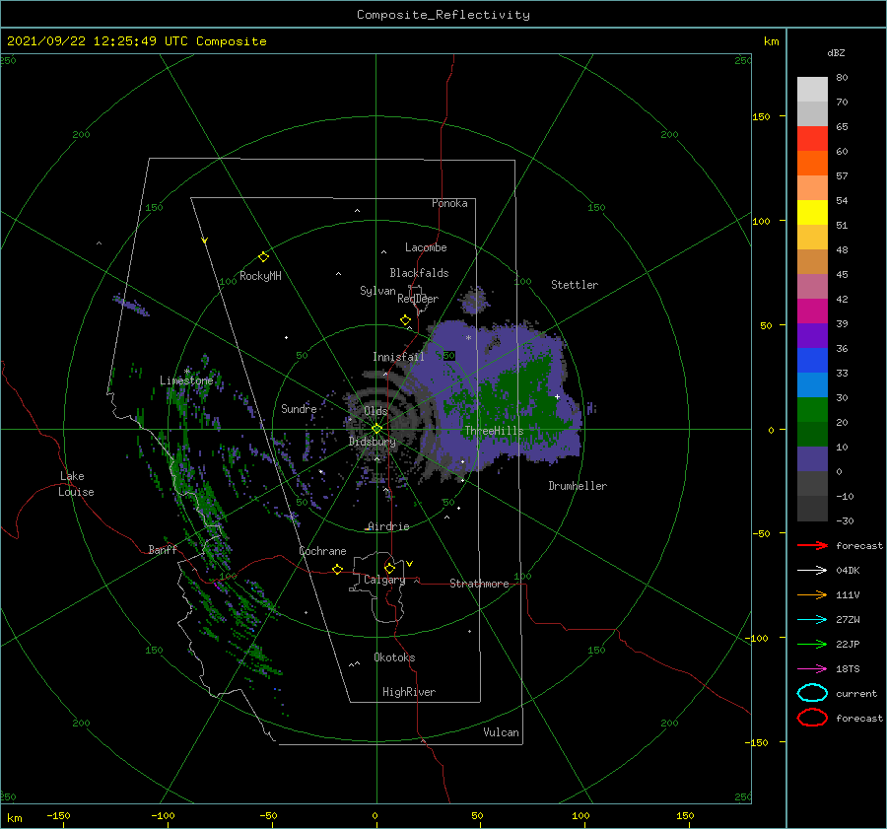
Task: Click the Sylvan label on the map
Action: point(377,291)
